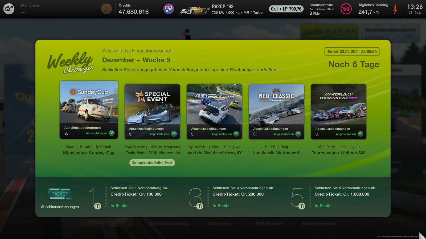Click the „Spa 24 Stunden"-Layout text

[x=339, y=147]
